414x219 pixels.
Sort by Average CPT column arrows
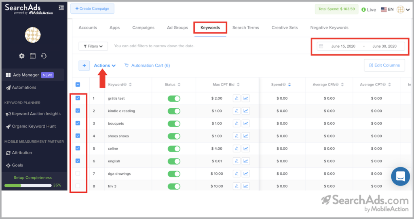coord(390,85)
